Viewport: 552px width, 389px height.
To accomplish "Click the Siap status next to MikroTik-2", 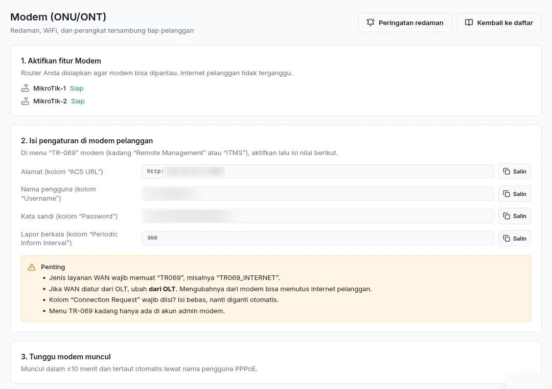I will (78, 101).
